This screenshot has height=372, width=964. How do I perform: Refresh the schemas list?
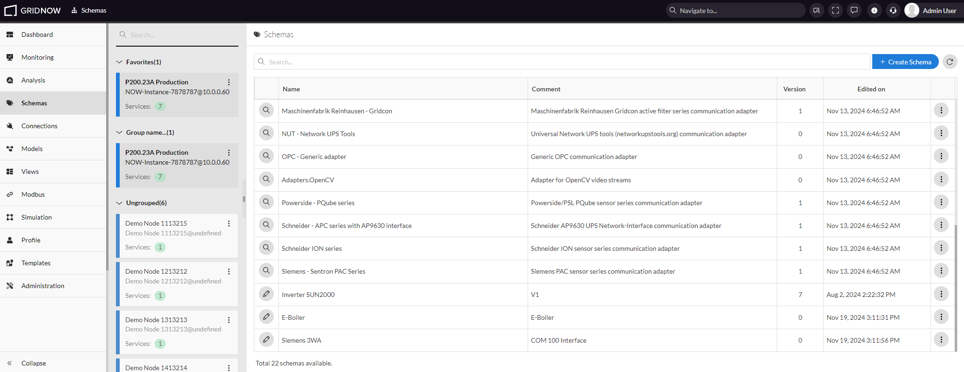950,62
